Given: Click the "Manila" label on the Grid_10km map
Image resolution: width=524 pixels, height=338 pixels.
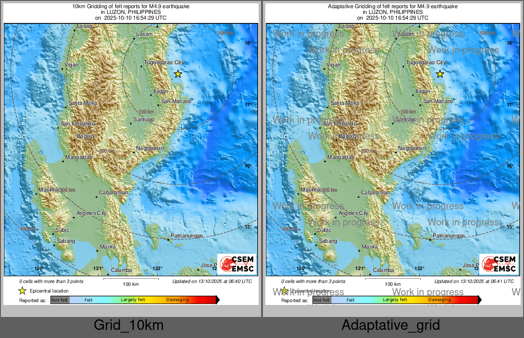Looking at the screenshot, I should pos(108,247).
